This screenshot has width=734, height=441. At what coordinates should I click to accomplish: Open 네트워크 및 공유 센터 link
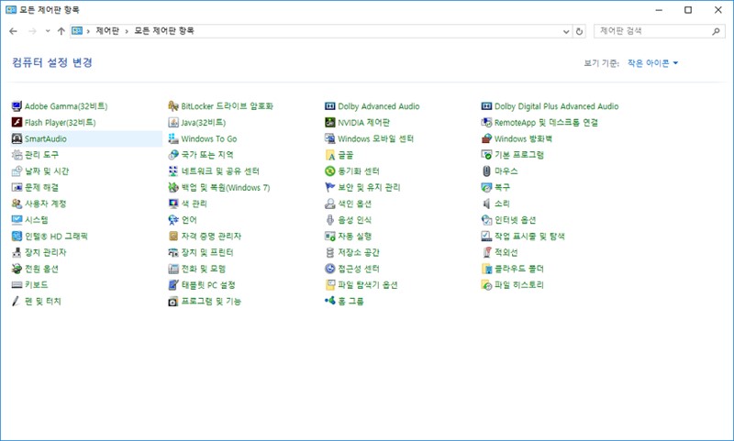coord(220,171)
